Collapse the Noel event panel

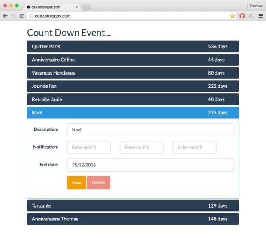[x=133, y=113]
